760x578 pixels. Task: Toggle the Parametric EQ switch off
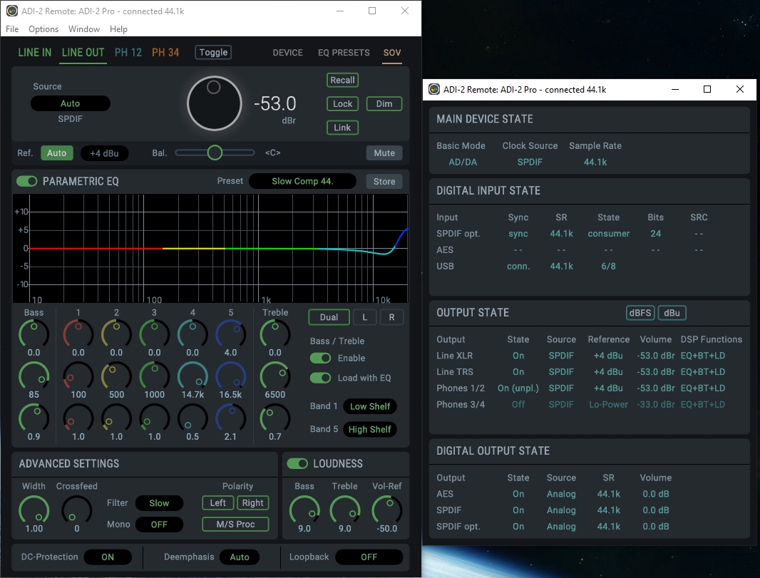[26, 181]
